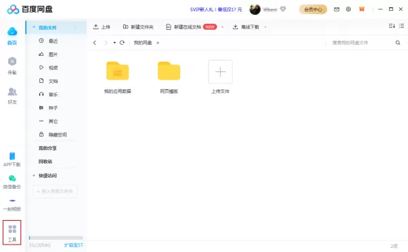The width and height of the screenshot is (408, 252).
Task: Expand the 离线下载 dropdown arrow
Action: click(265, 27)
